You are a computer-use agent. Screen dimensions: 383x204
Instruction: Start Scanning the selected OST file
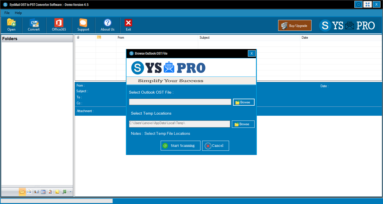[x=181, y=146]
